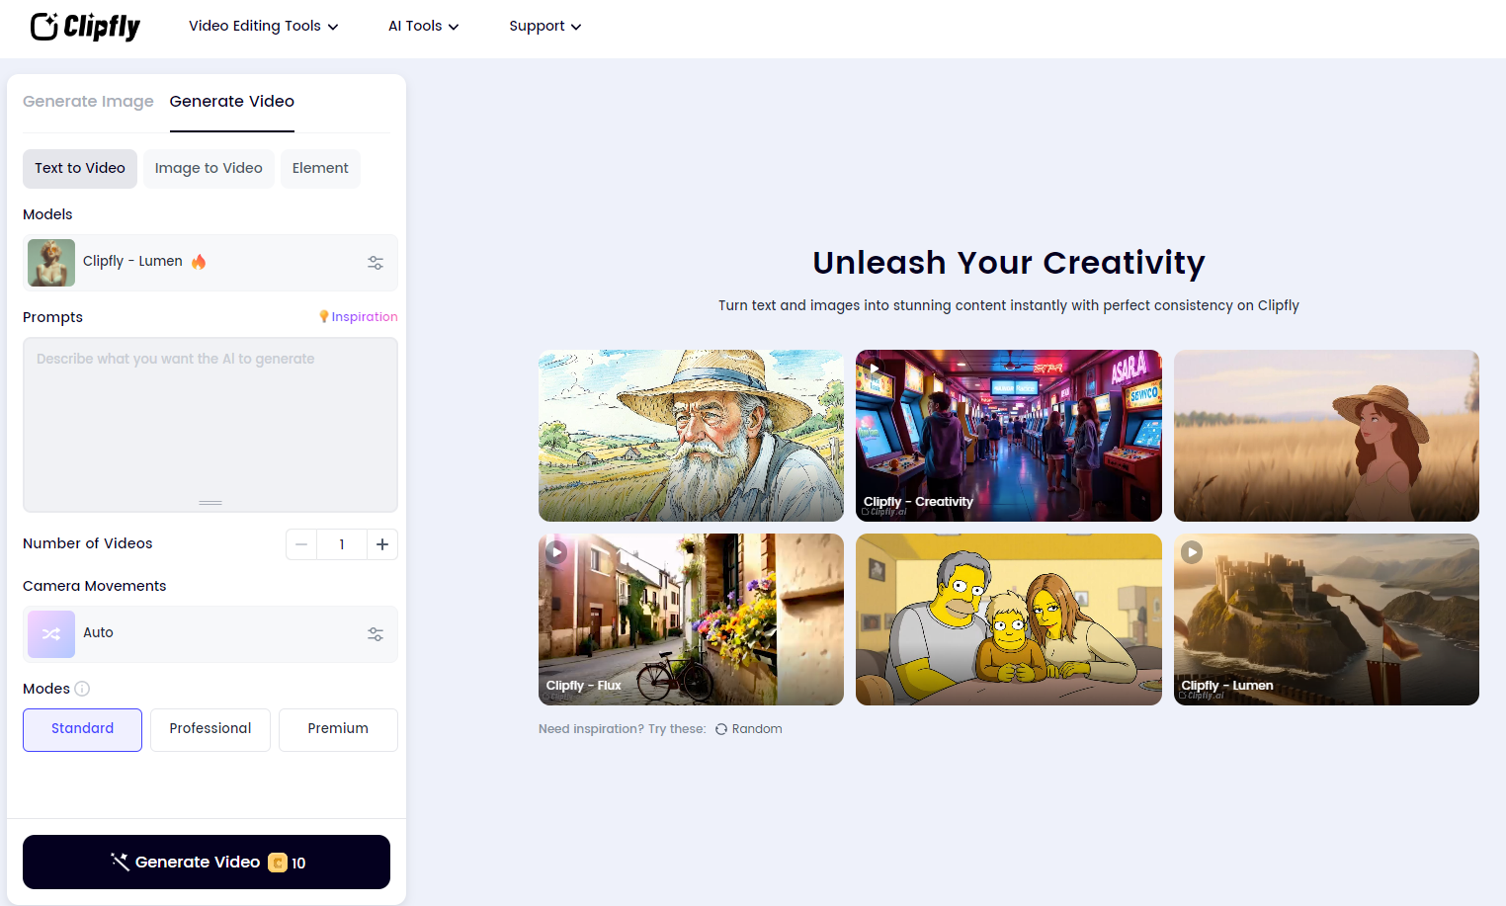This screenshot has width=1506, height=906.
Task: Open model settings sliders icon beside Clipfly - Lumen
Action: (376, 263)
